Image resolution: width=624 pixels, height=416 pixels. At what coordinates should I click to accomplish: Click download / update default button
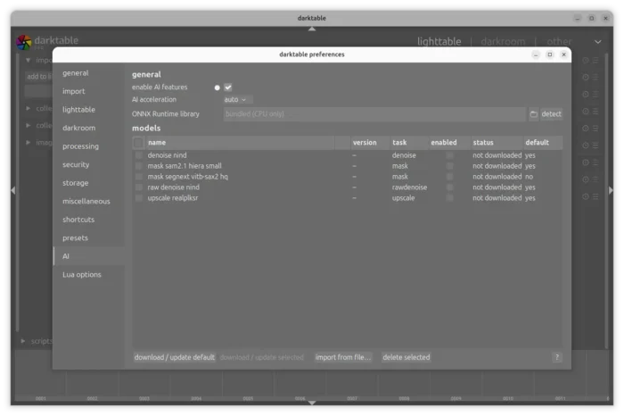pos(175,357)
